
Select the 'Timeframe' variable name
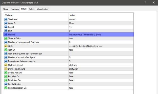coord(13,20)
